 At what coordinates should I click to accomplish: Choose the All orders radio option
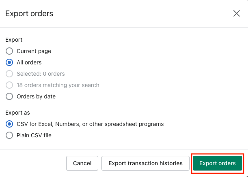9,63
